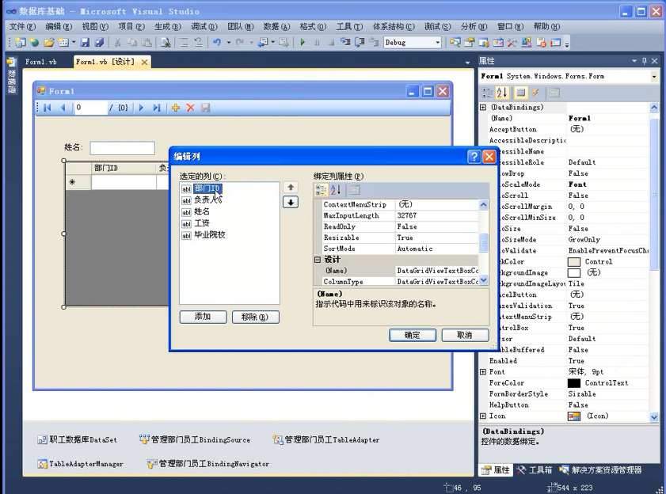Open the undo history dropdown arrow
The height and width of the screenshot is (494, 666).
click(x=229, y=43)
